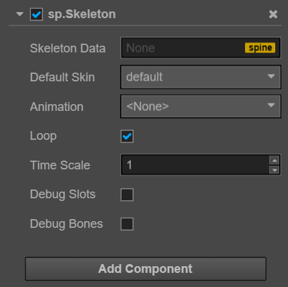Image resolution: width=288 pixels, height=287 pixels.
Task: Increase Time Scale with up arrow
Action: (275, 161)
